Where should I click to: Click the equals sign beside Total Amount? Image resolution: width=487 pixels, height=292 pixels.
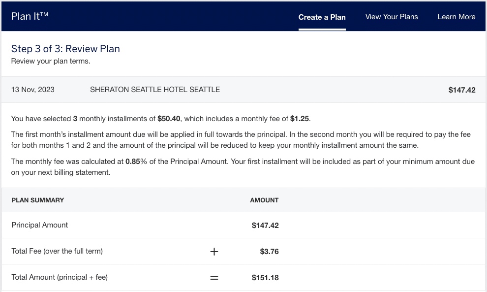pyautogui.click(x=214, y=278)
